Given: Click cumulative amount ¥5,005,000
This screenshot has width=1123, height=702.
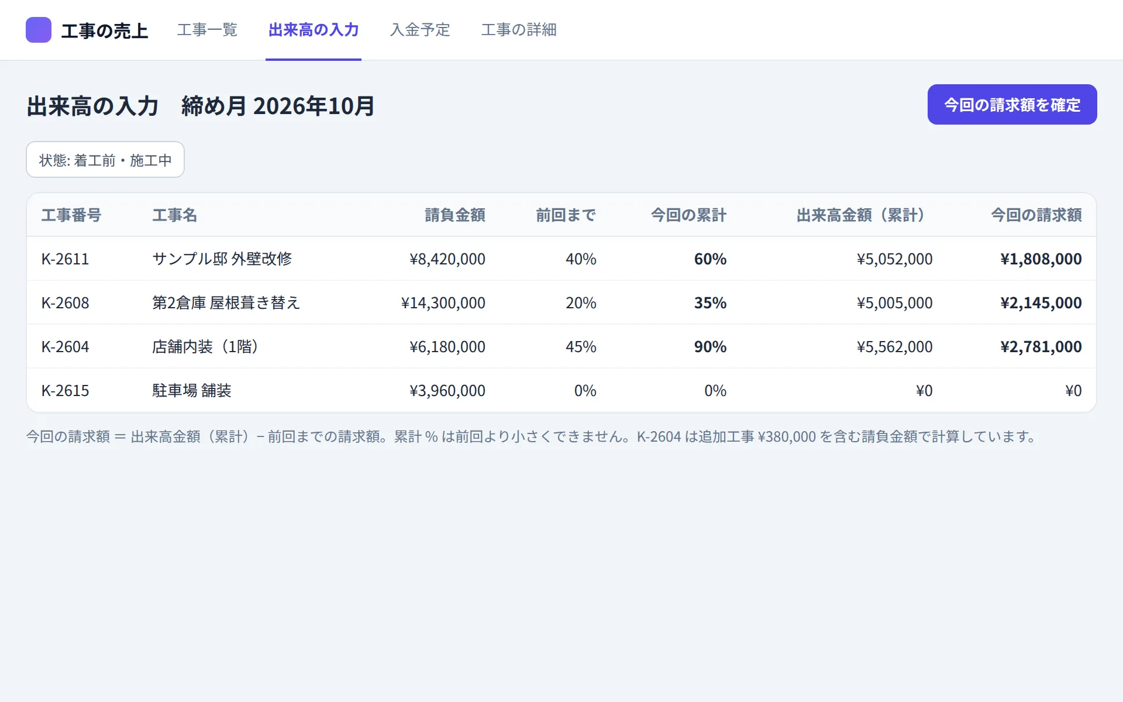Looking at the screenshot, I should coord(895,303).
